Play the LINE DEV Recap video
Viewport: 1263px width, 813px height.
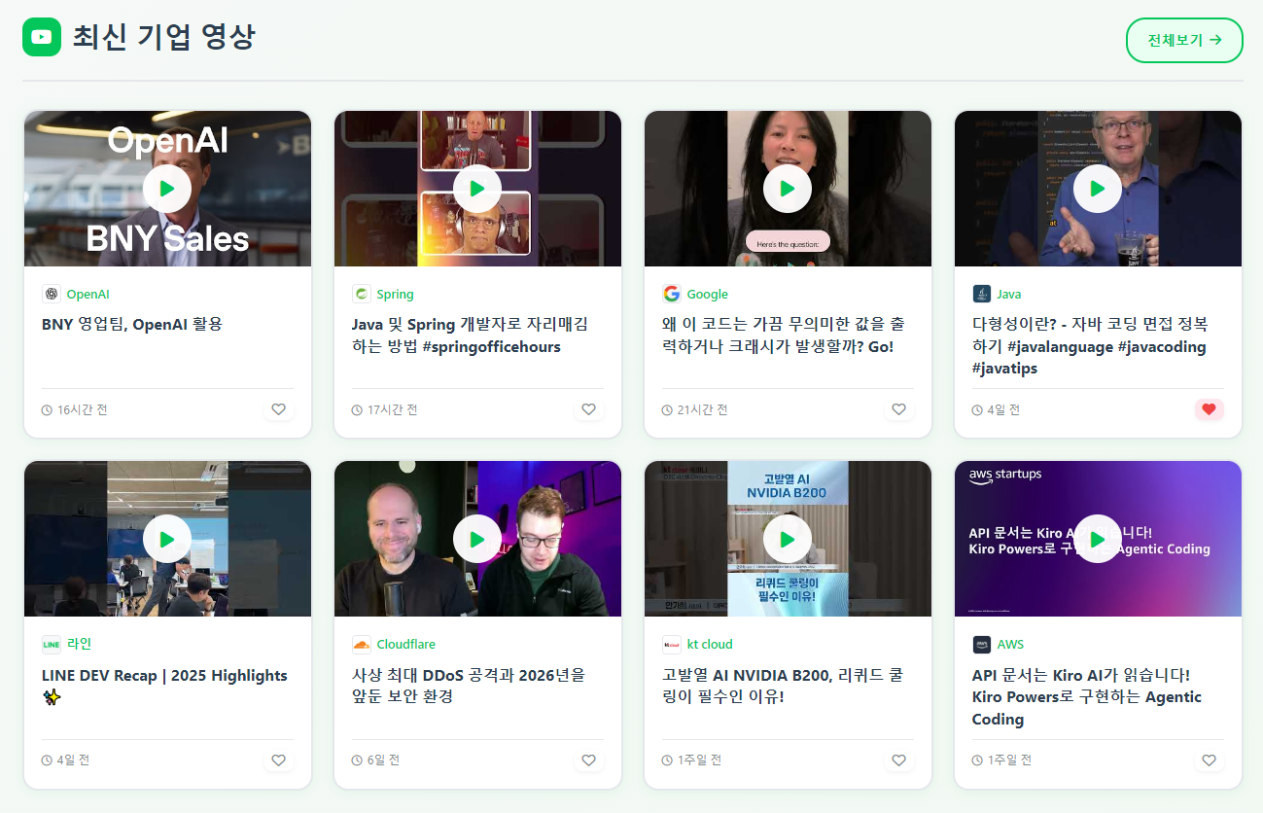(167, 539)
